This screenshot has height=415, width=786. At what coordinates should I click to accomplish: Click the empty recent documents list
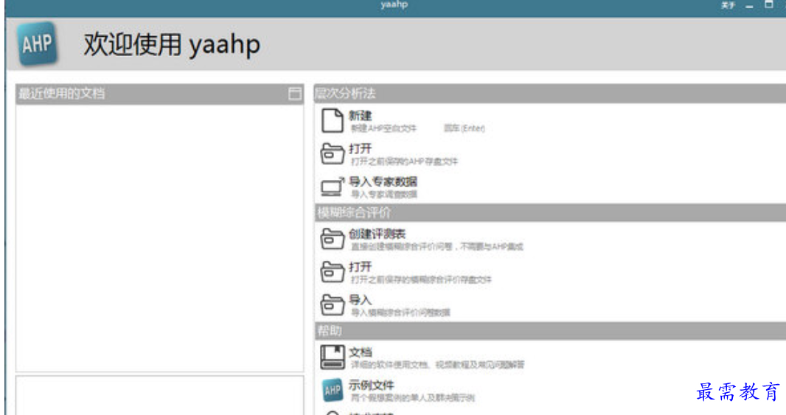[159, 238]
